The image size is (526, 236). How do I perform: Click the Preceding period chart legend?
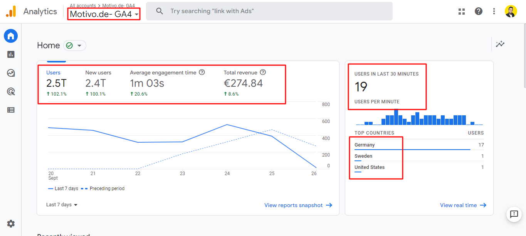point(104,189)
